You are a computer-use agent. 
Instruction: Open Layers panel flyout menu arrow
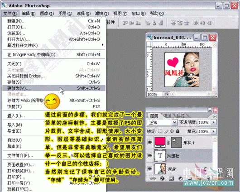(215, 116)
